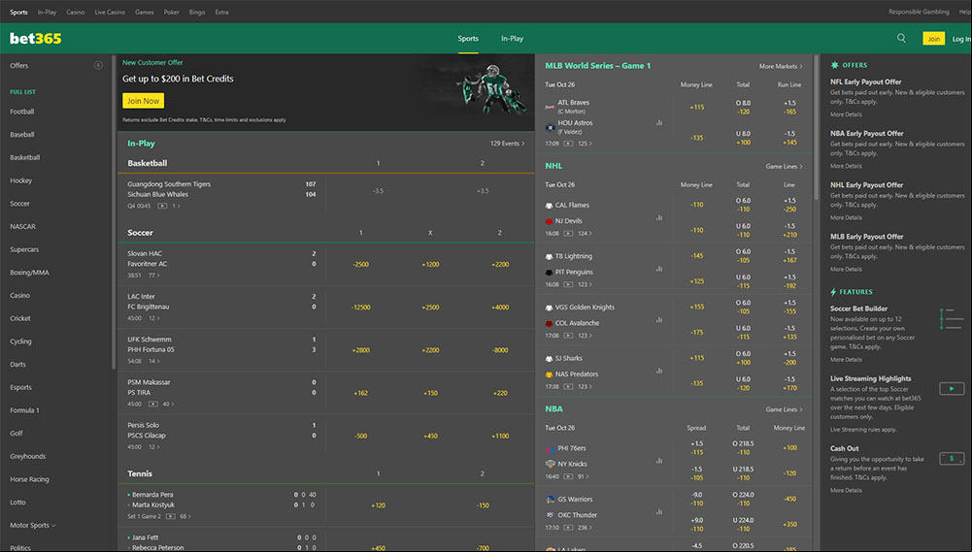Open stats icon for VGS Golden Knights game

[659, 320]
